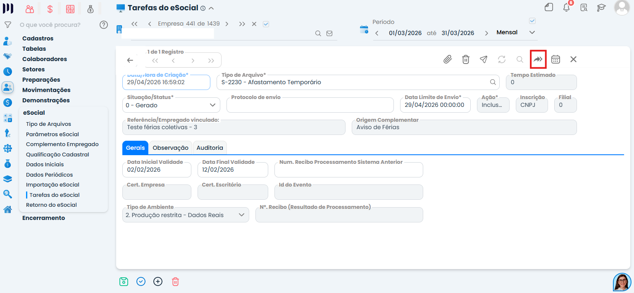Image resolution: width=634 pixels, height=293 pixels.
Task: Open Importação eSocial menu item
Action: [52, 184]
